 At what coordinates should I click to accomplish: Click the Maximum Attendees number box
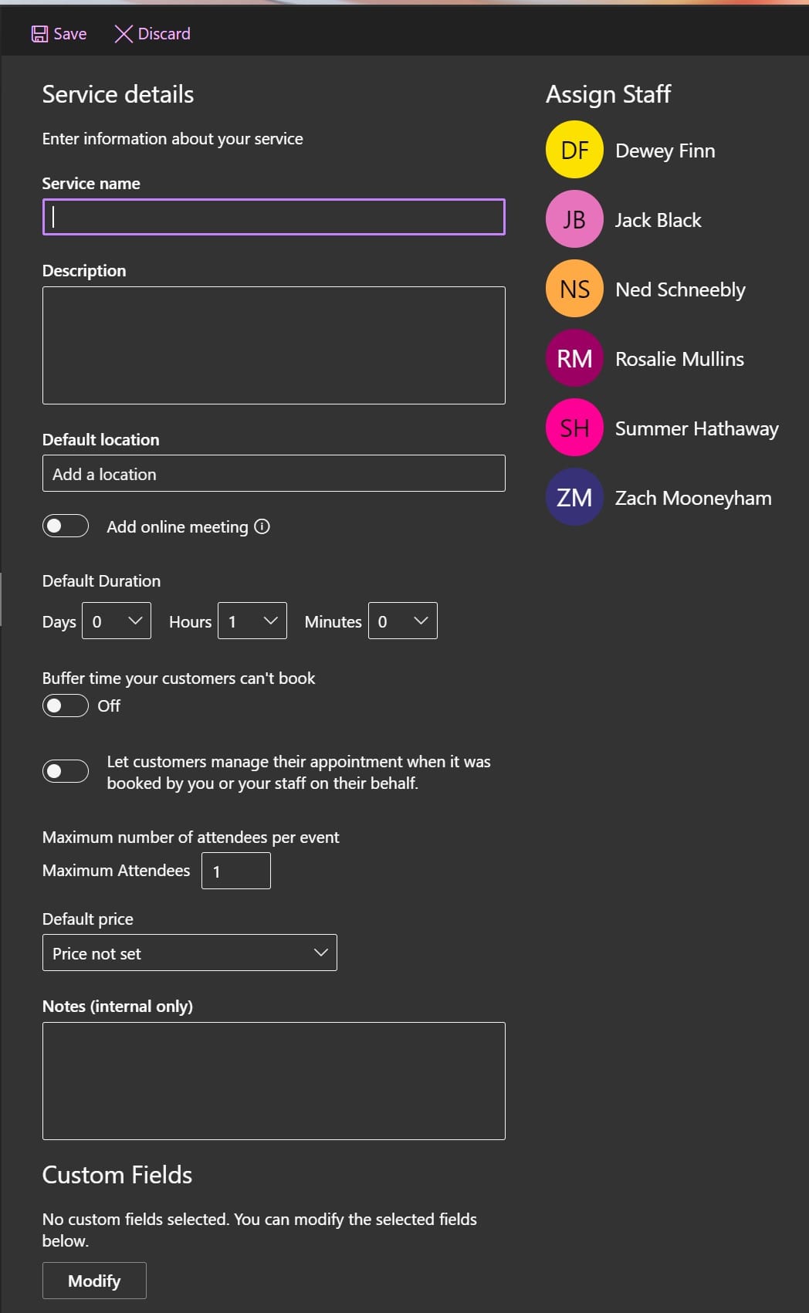pyautogui.click(x=236, y=871)
